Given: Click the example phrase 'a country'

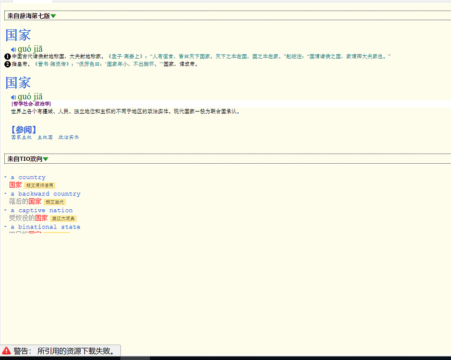Looking at the screenshot, I should [28, 178].
